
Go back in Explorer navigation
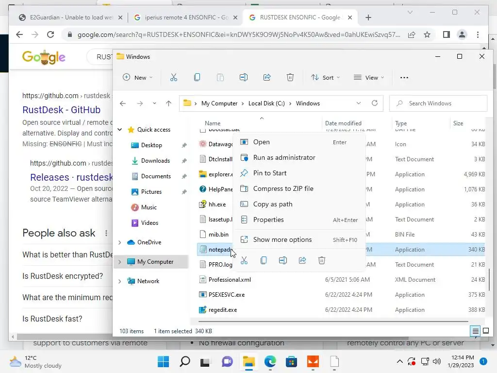pyautogui.click(x=123, y=103)
